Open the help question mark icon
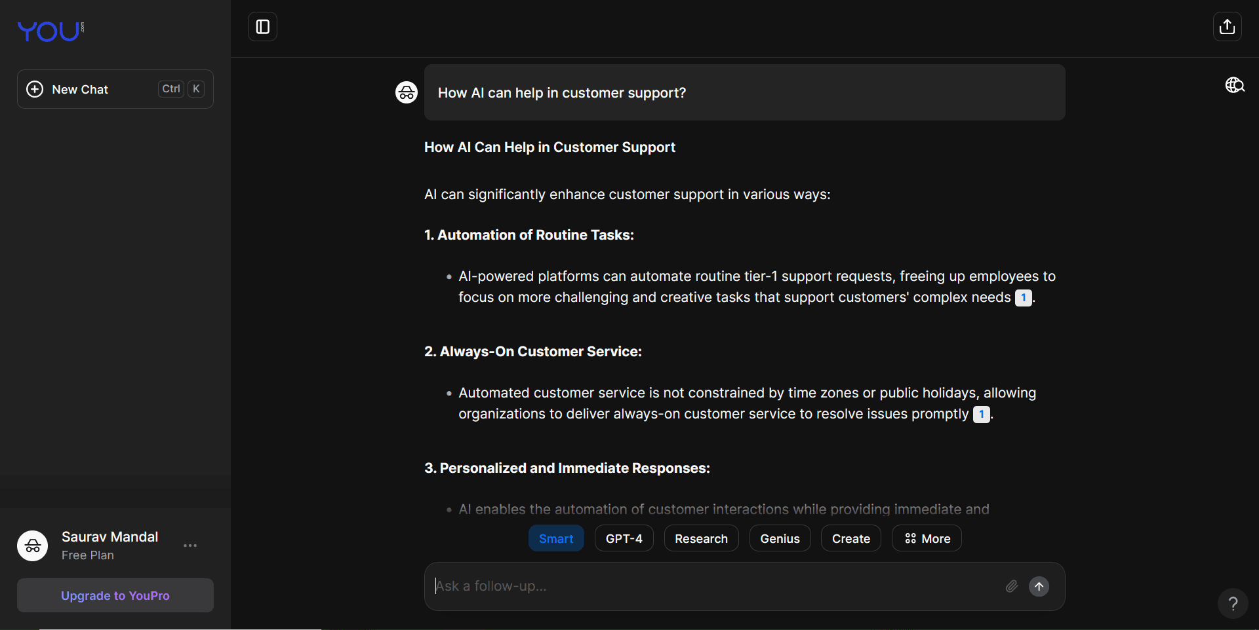This screenshot has width=1259, height=630. pos(1233,603)
